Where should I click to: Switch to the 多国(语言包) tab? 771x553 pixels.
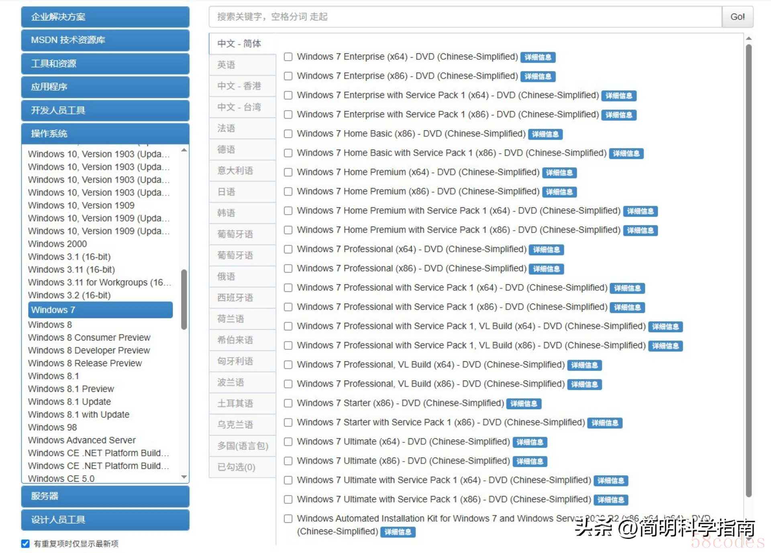tap(242, 446)
